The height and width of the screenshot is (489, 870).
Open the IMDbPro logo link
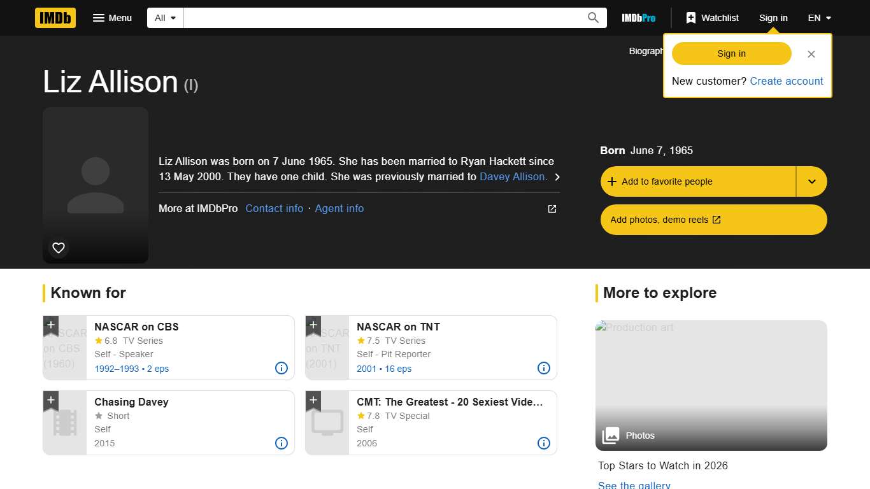pos(638,18)
